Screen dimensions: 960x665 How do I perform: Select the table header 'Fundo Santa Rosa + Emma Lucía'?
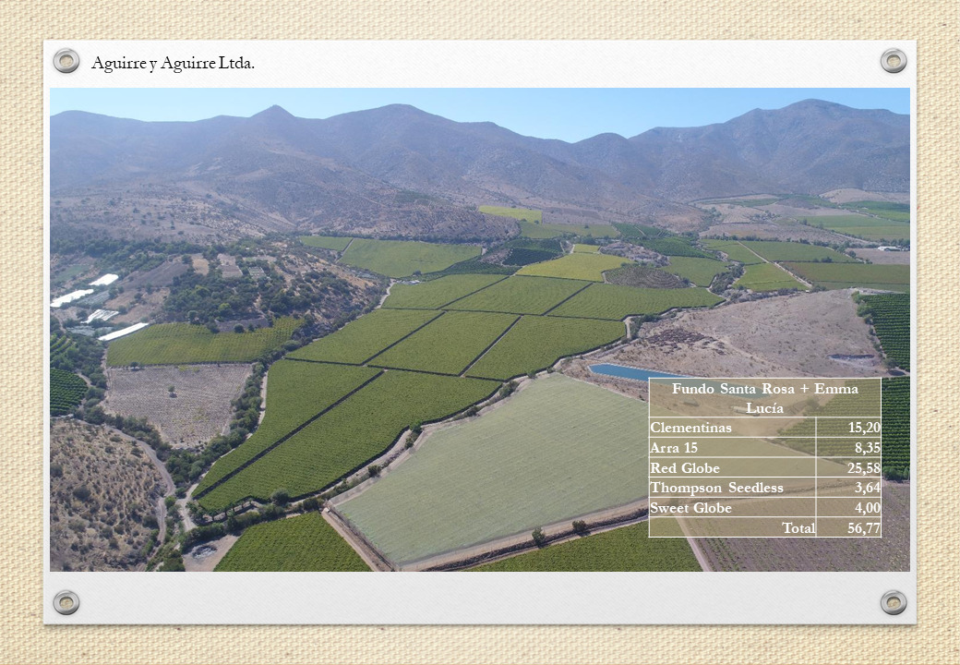764,398
